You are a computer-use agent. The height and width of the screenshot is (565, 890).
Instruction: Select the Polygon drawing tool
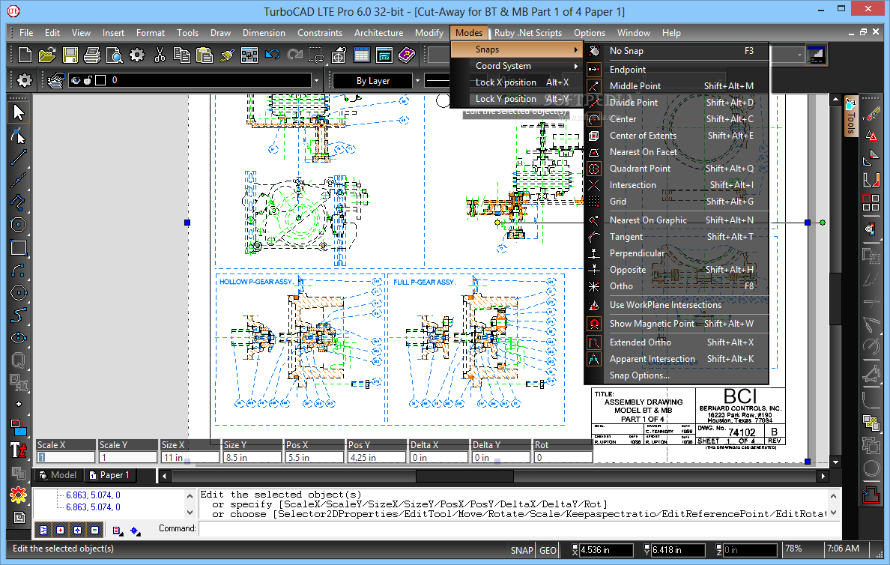tap(18, 225)
